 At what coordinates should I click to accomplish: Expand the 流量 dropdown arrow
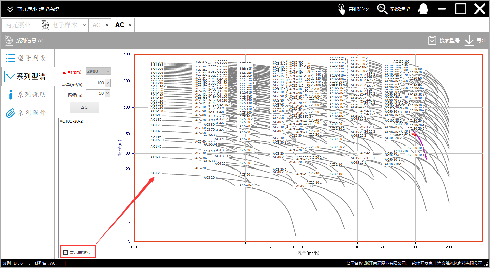(108, 83)
